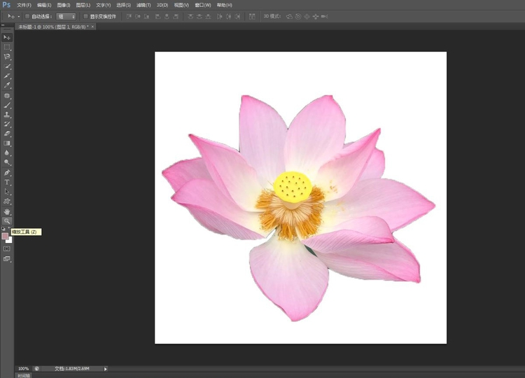Open the 滤镜(T) menu
The image size is (525, 378).
point(143,5)
